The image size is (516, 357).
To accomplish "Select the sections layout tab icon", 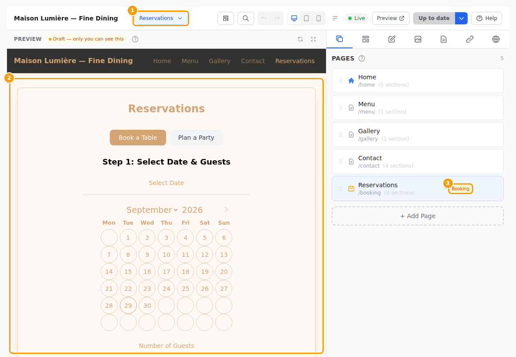I will pyautogui.click(x=366, y=40).
